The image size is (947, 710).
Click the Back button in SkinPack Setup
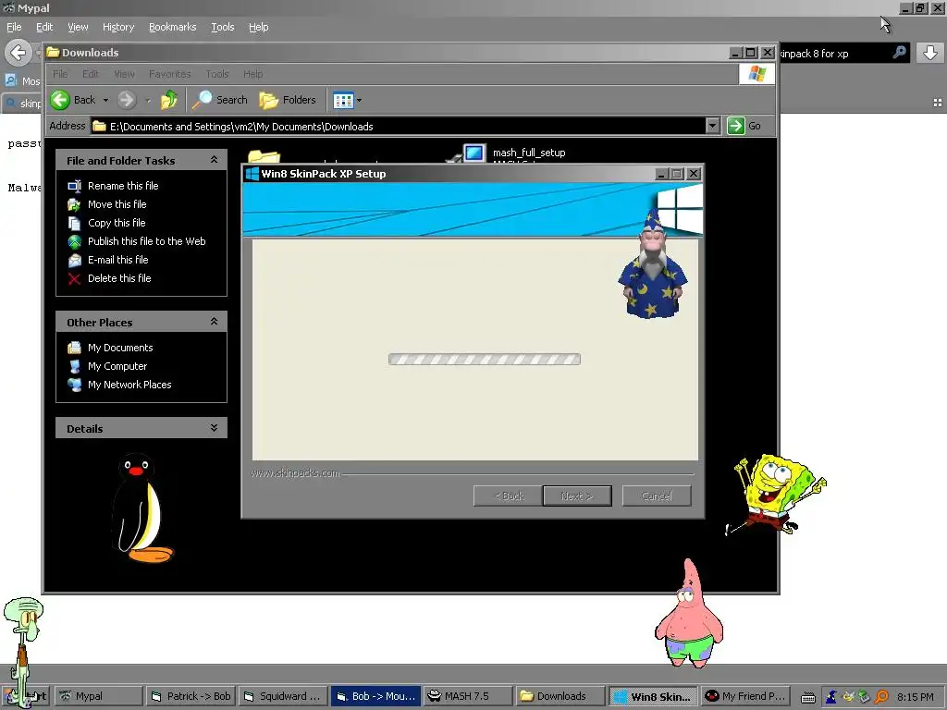click(509, 496)
